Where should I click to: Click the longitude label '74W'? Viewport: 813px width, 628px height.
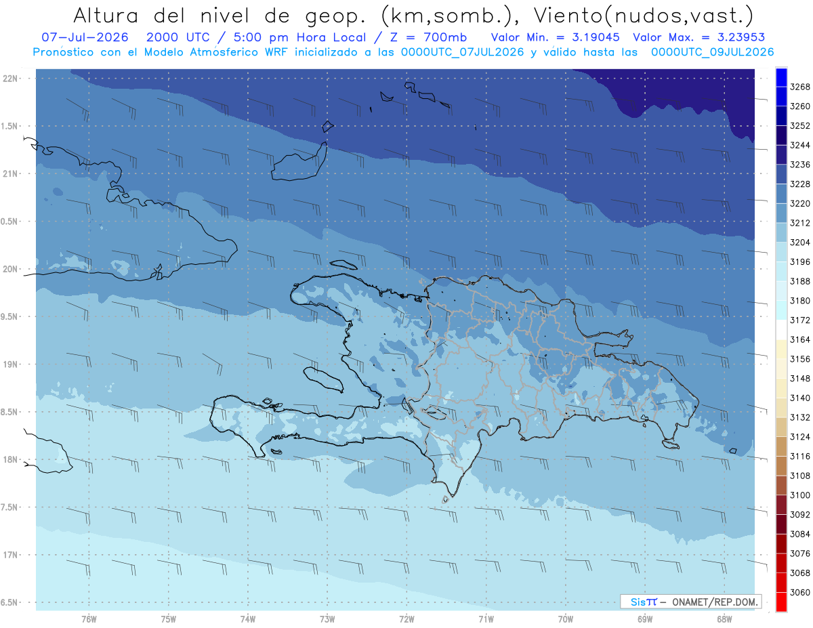[x=248, y=619]
